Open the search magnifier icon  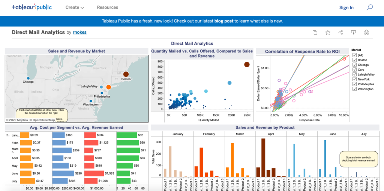coord(370,7)
